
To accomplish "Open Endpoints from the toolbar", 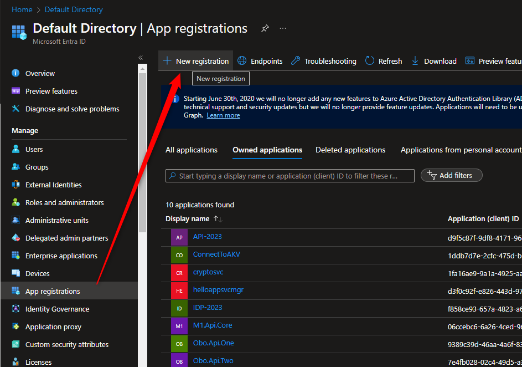I will point(260,61).
